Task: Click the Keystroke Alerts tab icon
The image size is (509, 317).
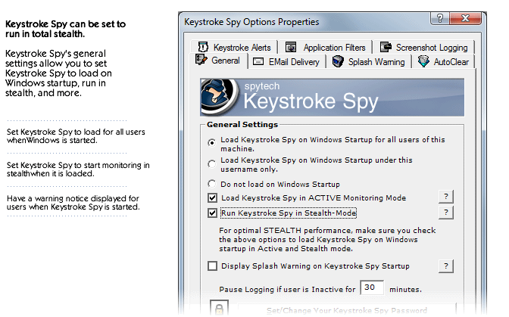Action: pyautogui.click(x=203, y=48)
